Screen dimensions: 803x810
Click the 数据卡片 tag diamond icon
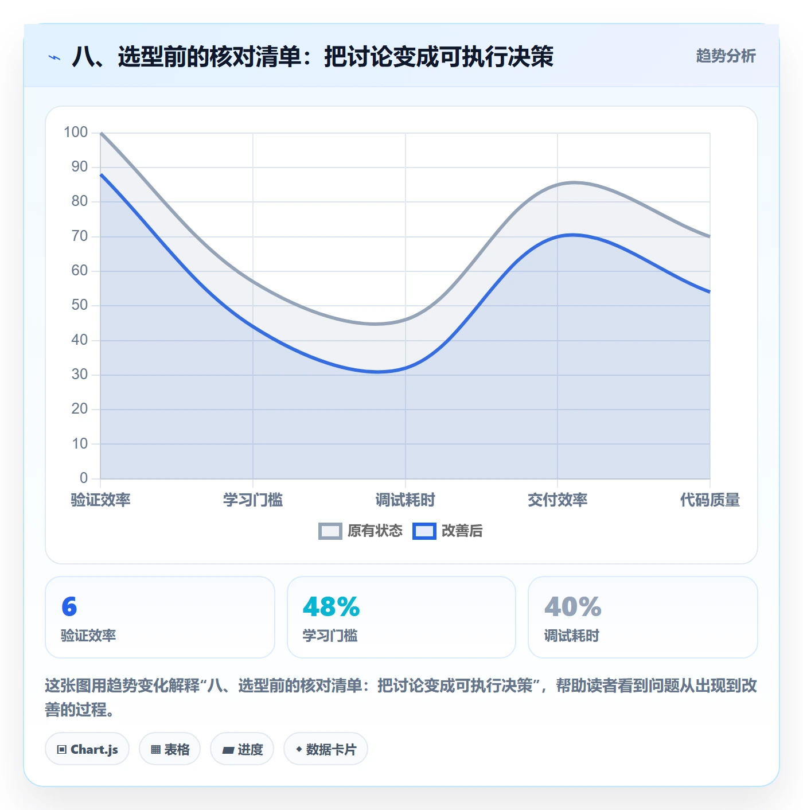pyautogui.click(x=299, y=749)
